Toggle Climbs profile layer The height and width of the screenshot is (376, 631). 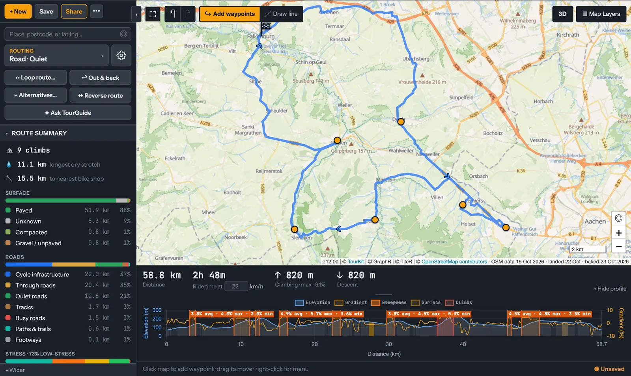pyautogui.click(x=459, y=303)
